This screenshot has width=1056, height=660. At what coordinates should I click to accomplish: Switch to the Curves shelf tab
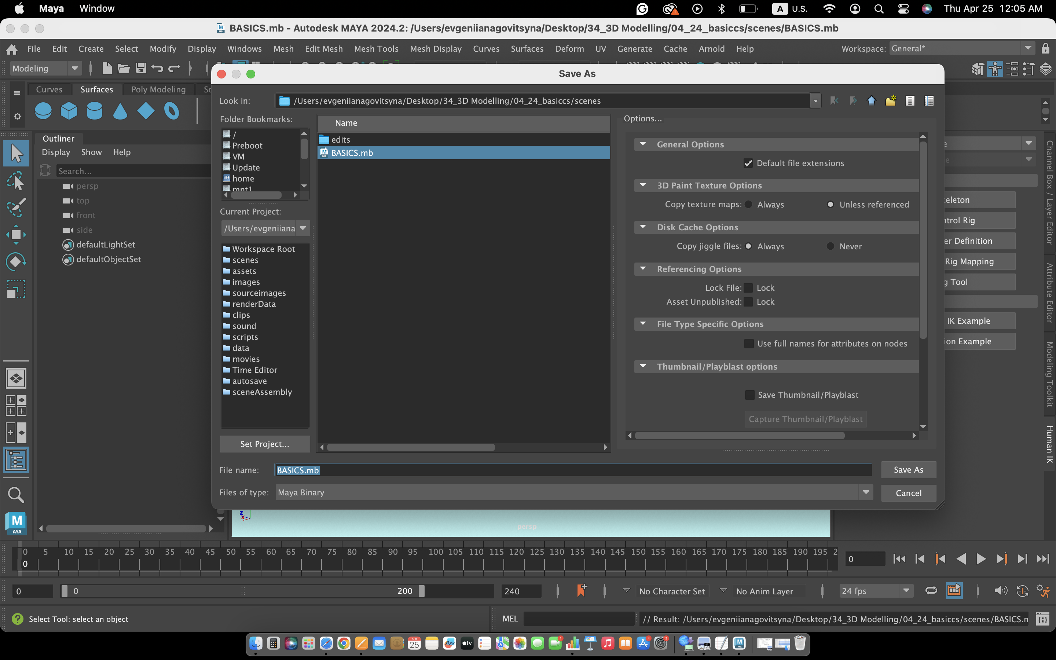click(49, 89)
